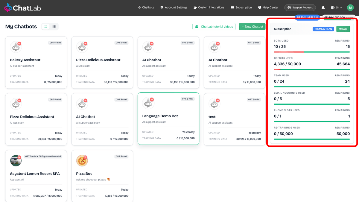Open Account Settings
The image size is (359, 202).
(x=174, y=7)
